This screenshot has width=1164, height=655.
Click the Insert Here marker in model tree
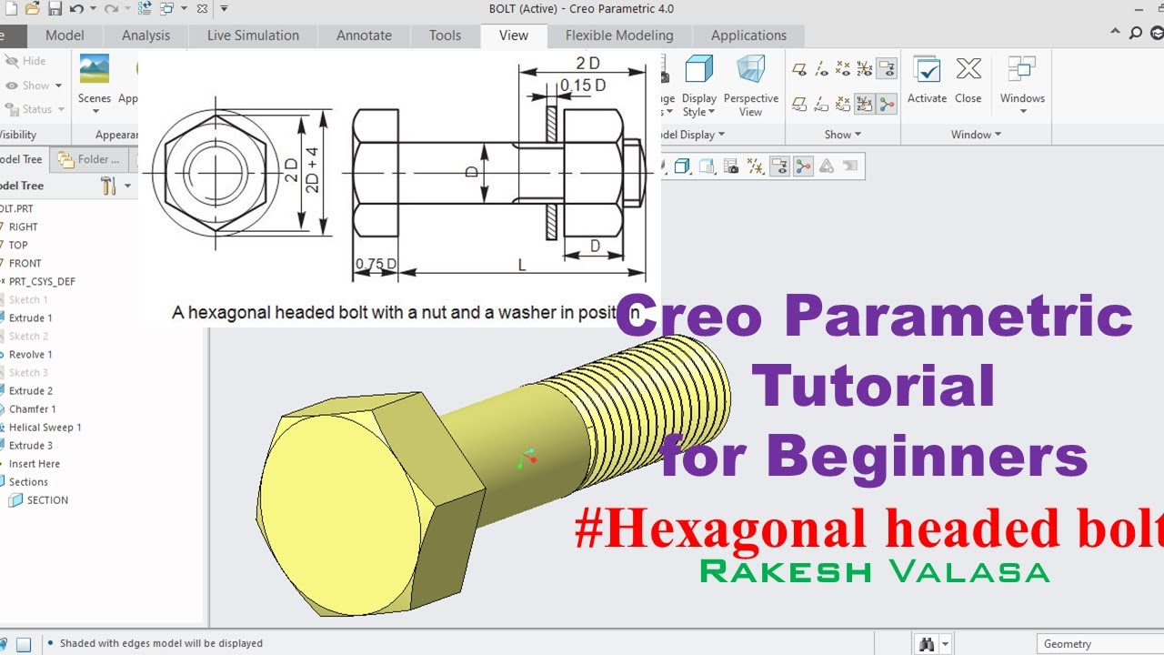[x=35, y=464]
